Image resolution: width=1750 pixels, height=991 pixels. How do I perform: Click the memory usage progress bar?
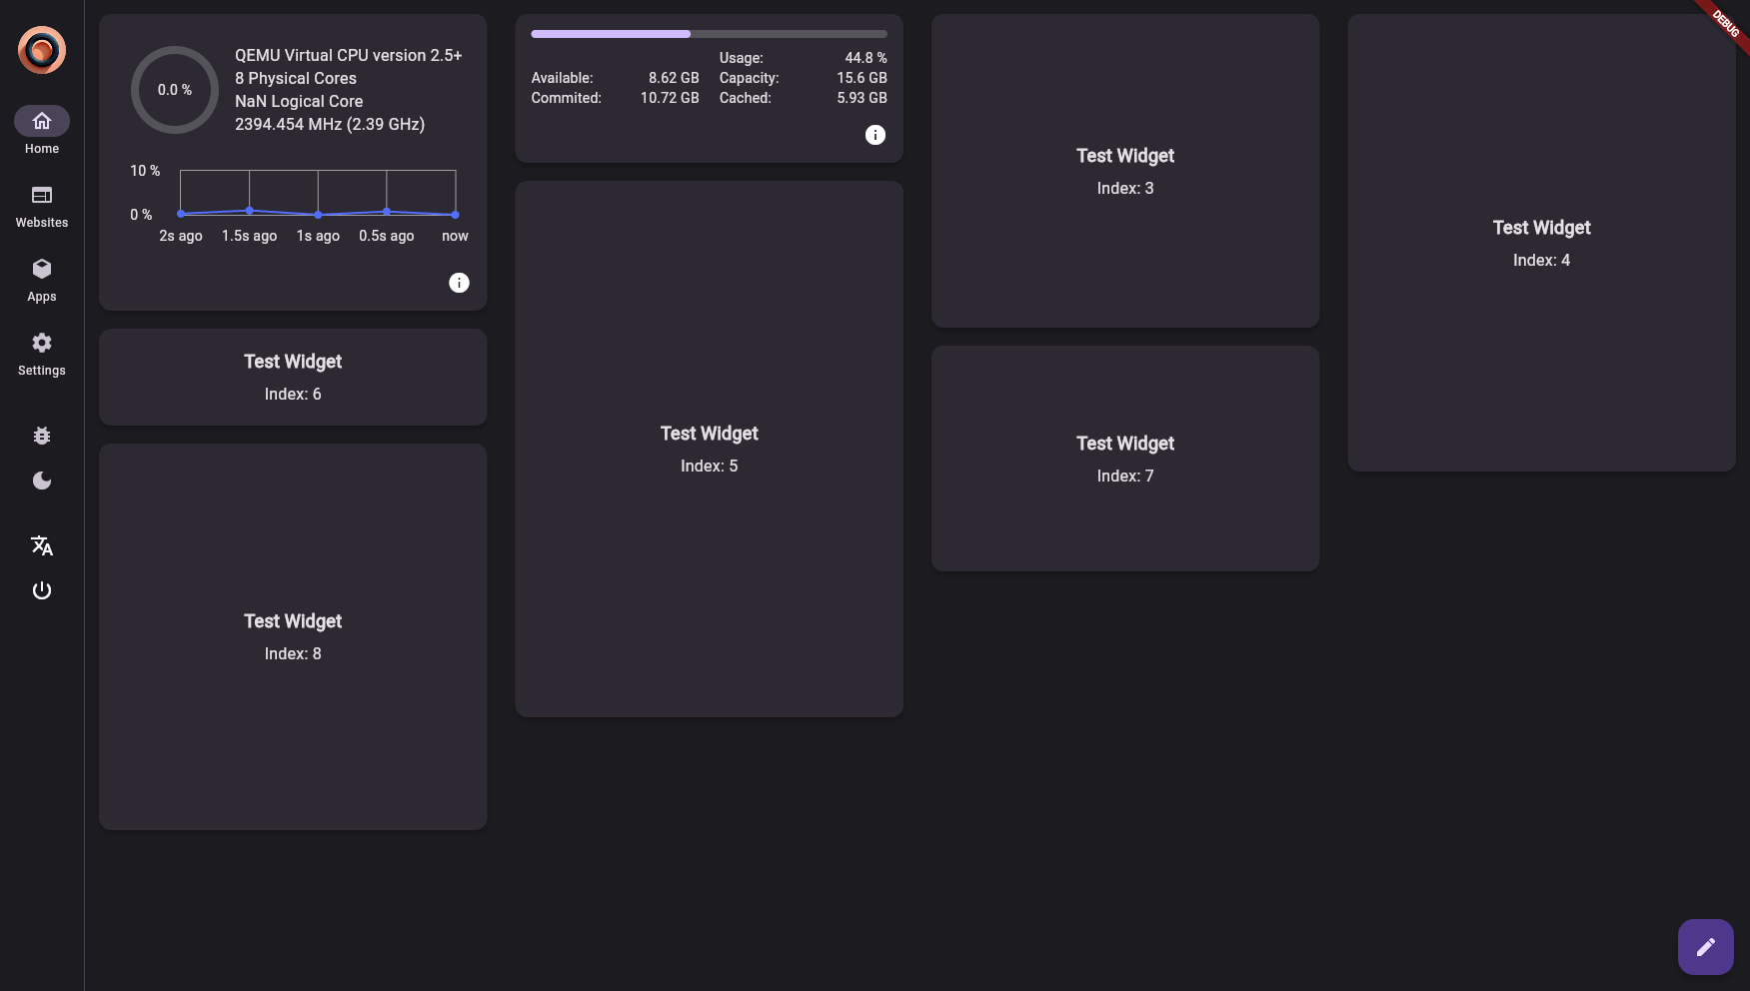point(710,34)
